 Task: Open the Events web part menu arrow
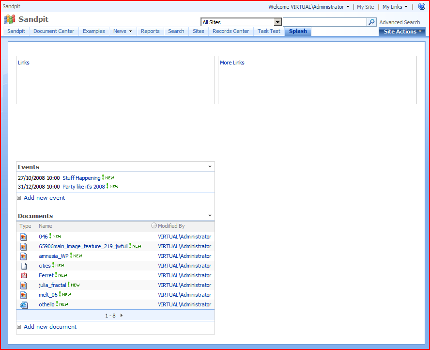click(x=210, y=167)
